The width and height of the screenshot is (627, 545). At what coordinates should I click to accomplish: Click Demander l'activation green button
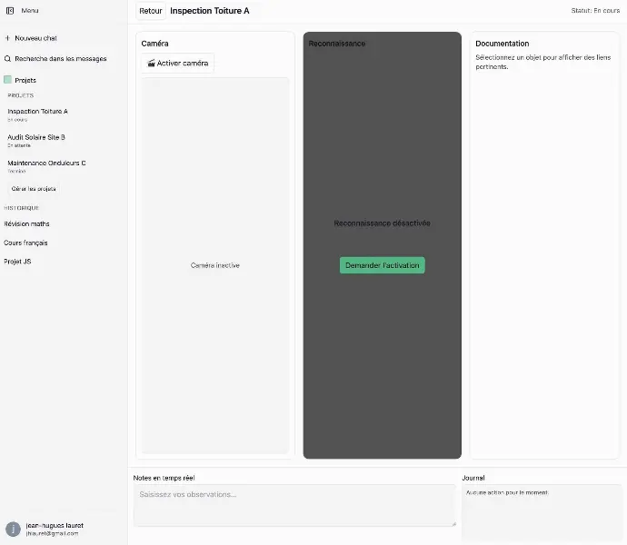pos(383,265)
